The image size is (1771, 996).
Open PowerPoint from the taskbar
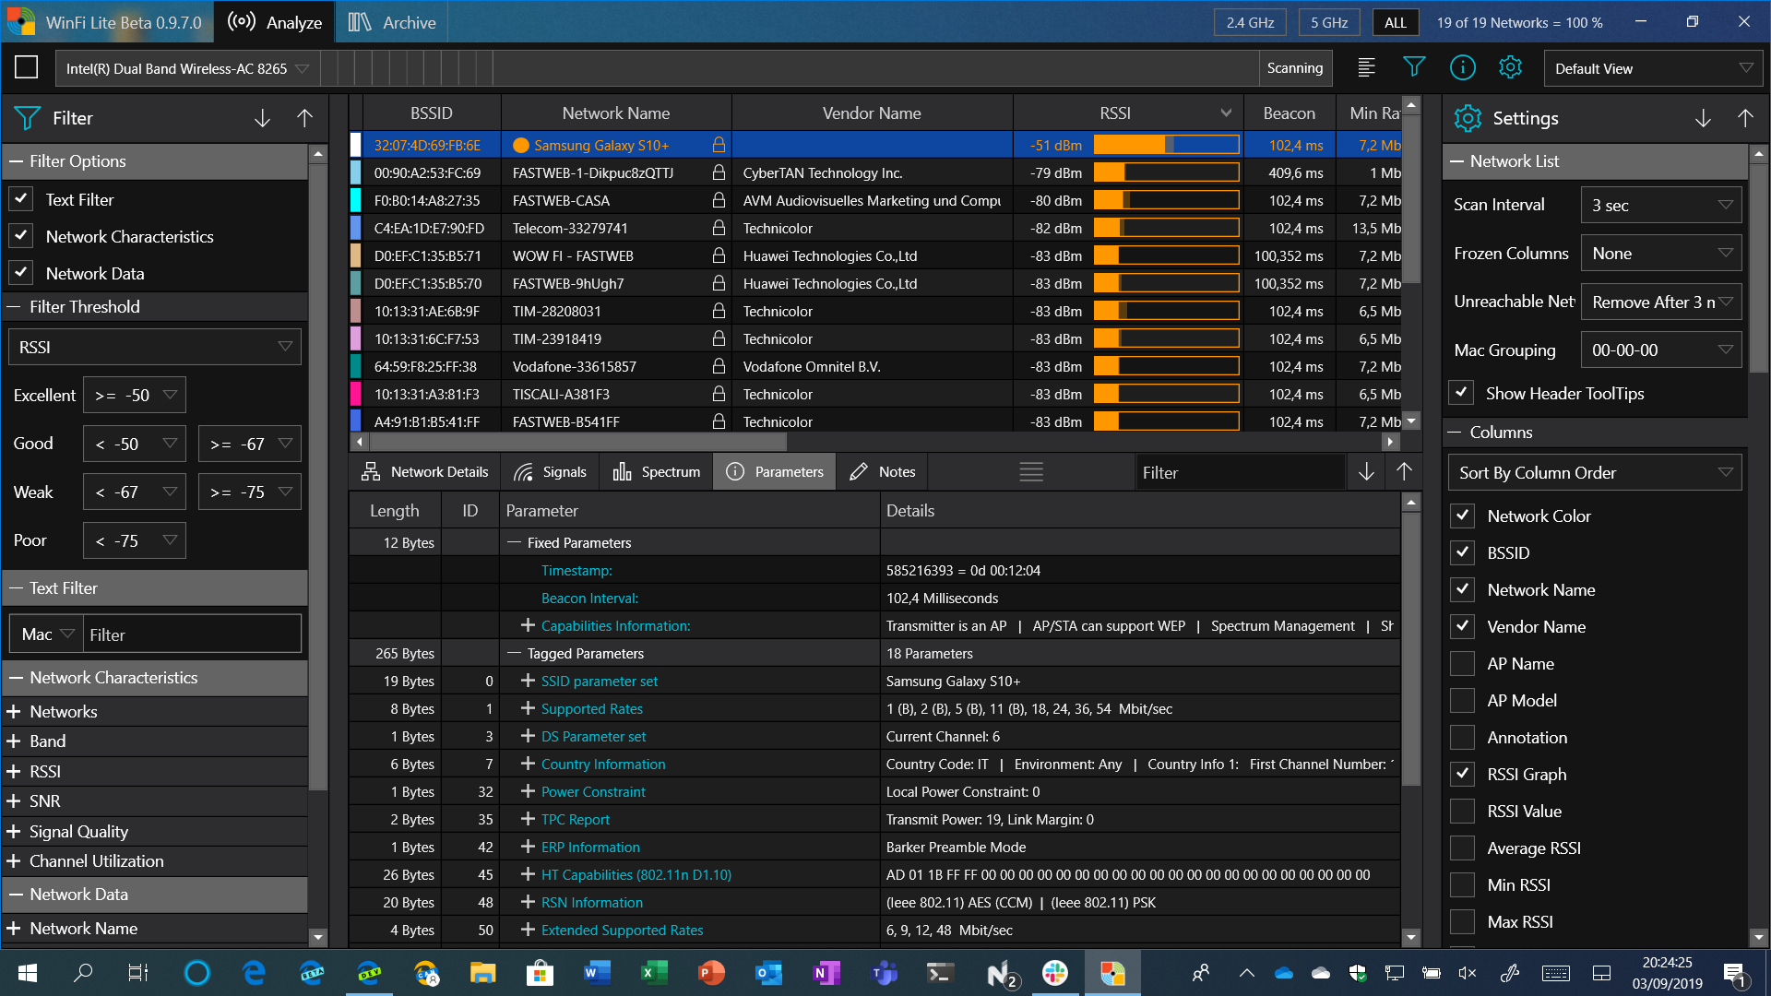click(711, 973)
